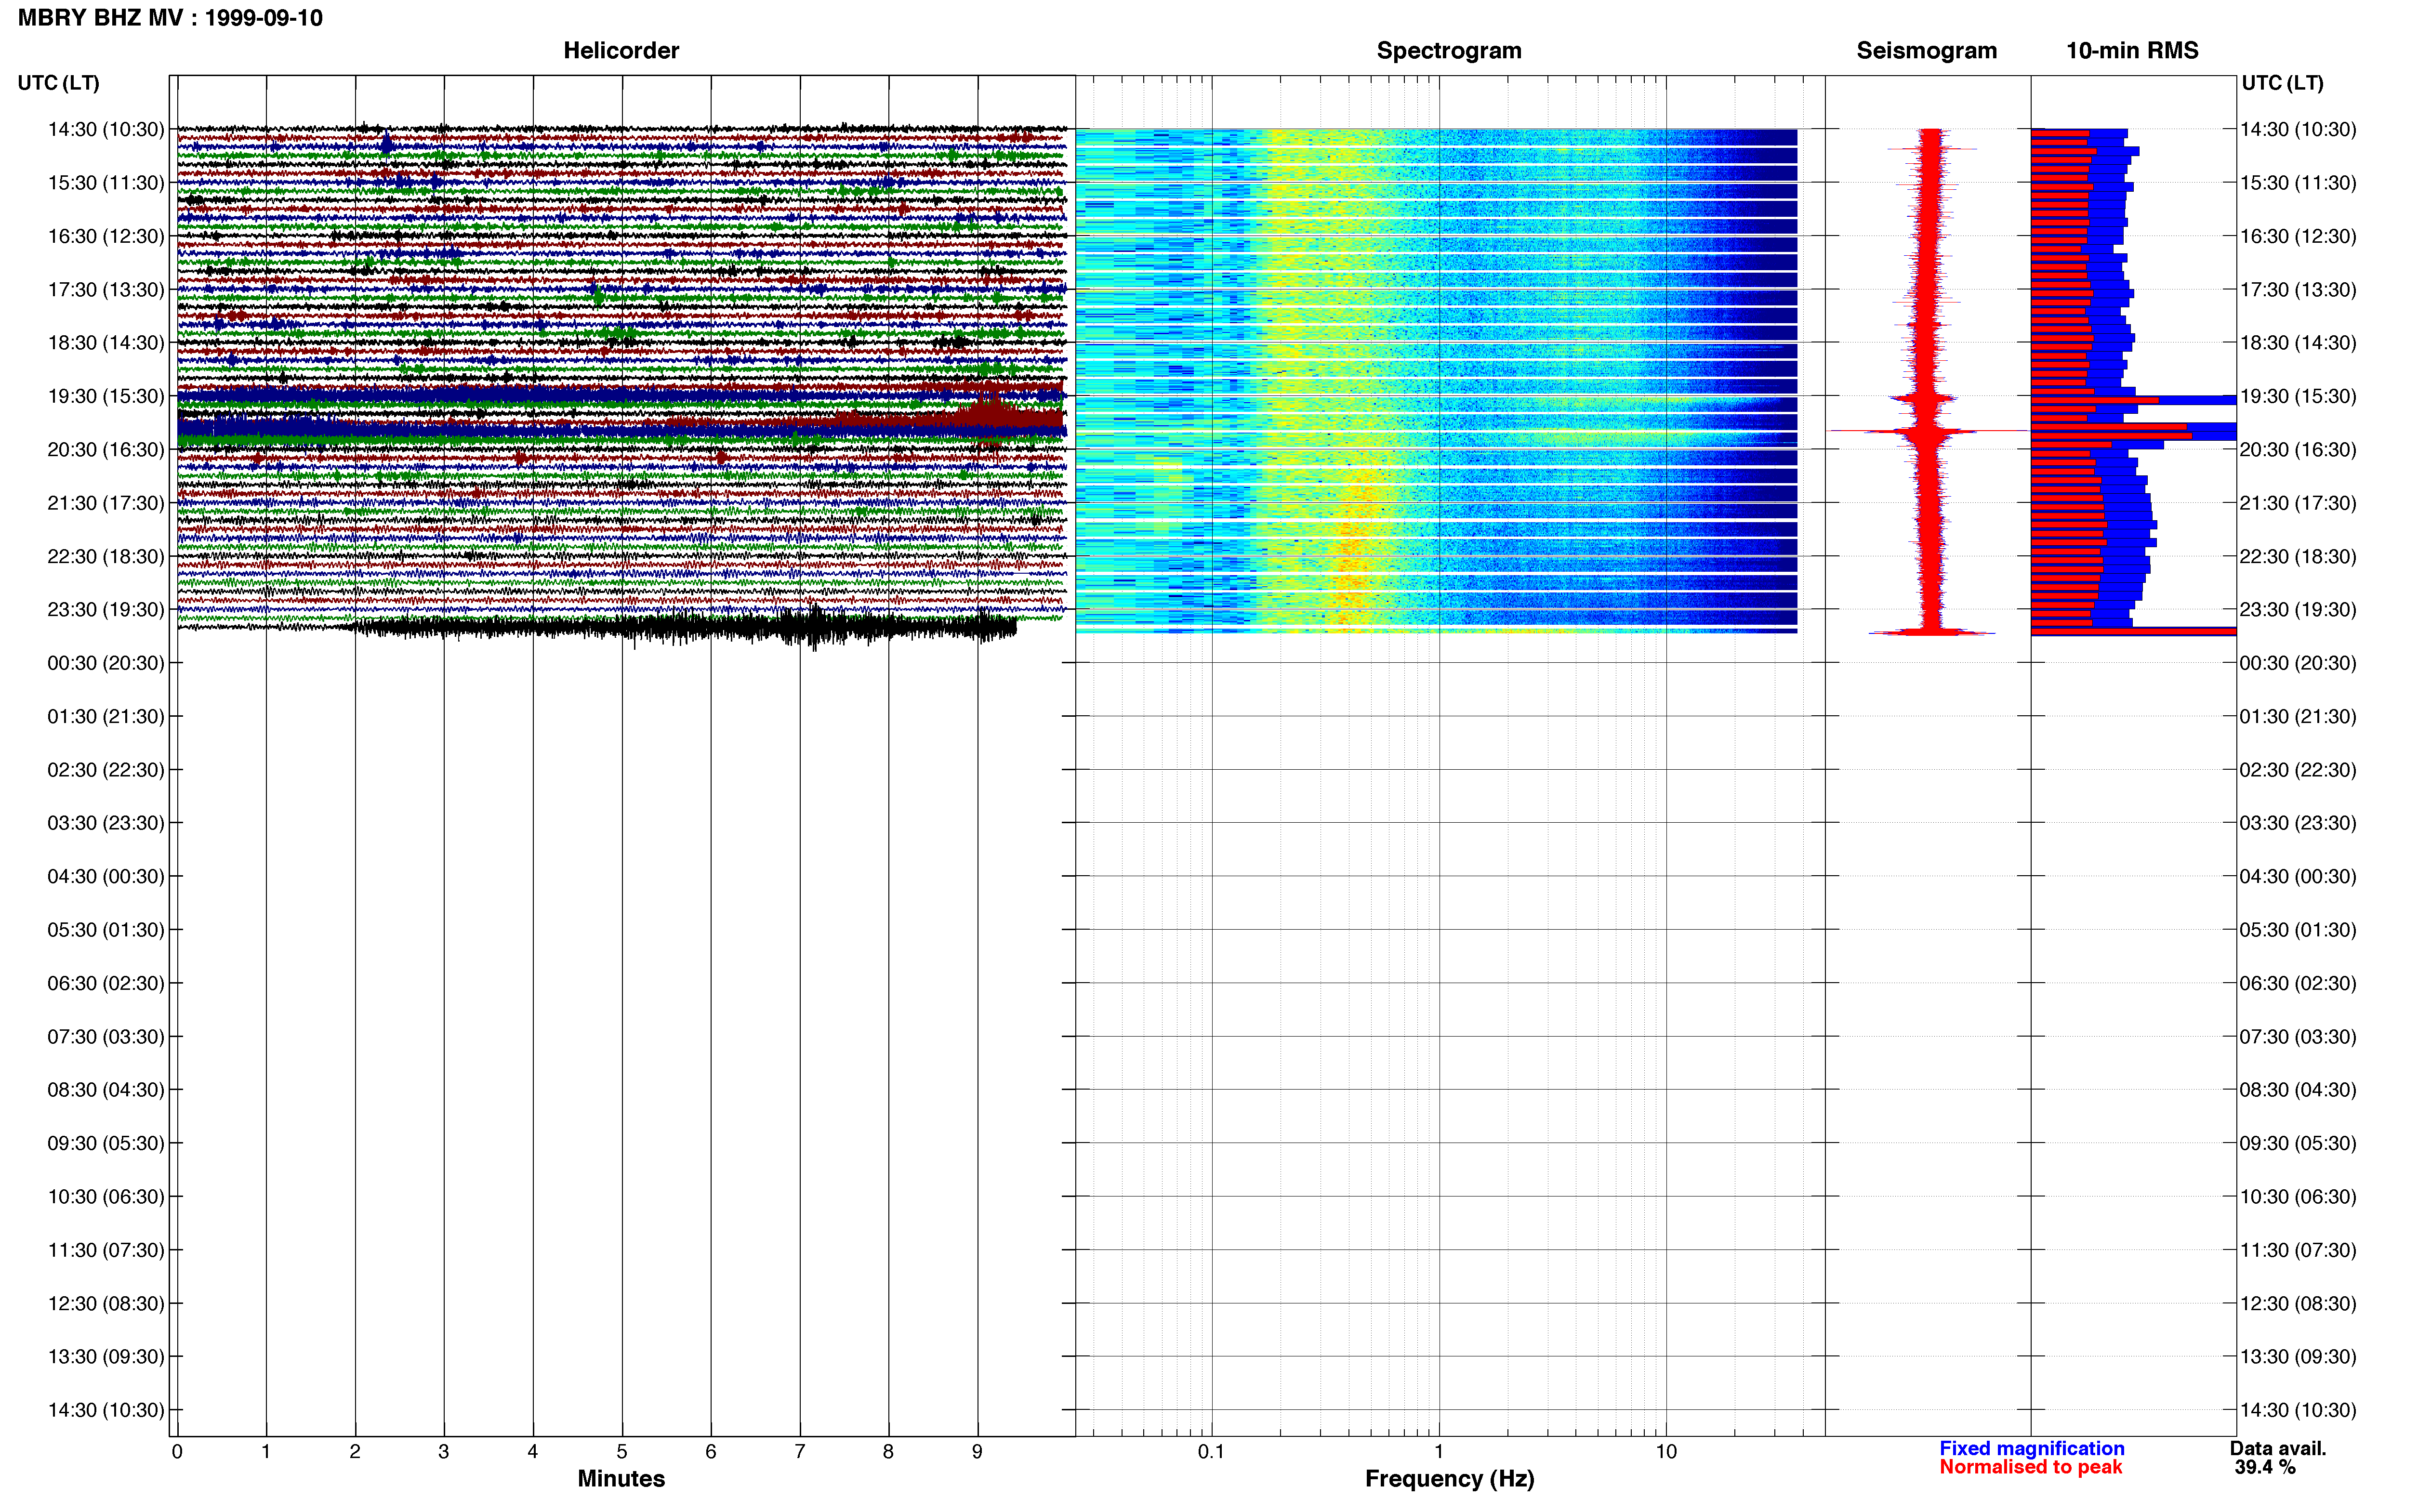Image resolution: width=2418 pixels, height=1512 pixels.
Task: Click '15:30 (11:30)' on the right time axis
Action: (x=2298, y=183)
